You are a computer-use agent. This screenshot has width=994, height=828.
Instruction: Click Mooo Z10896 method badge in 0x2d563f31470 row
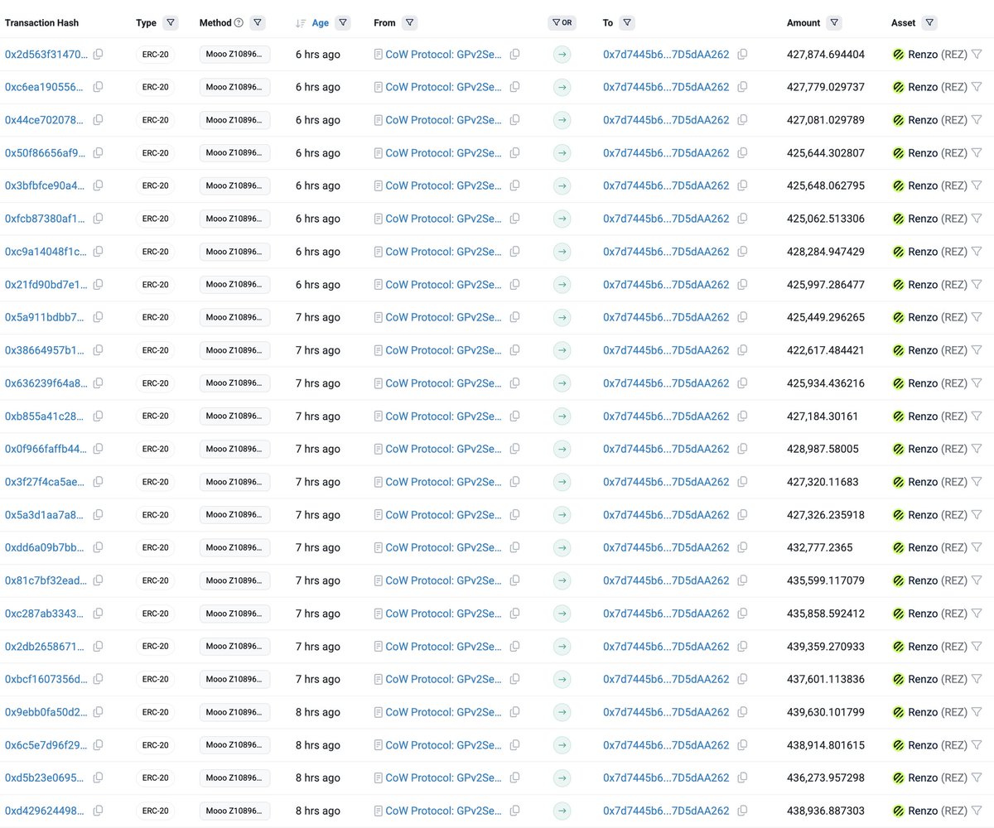coord(234,55)
